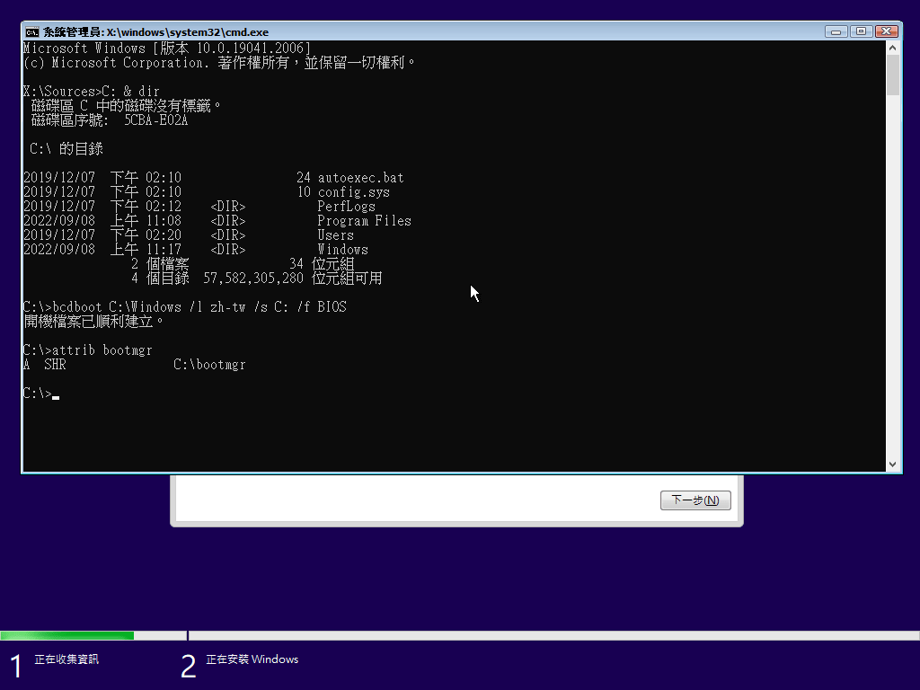This screenshot has height=690, width=920.
Task: Click the minimize icon of the command window
Action: [836, 31]
